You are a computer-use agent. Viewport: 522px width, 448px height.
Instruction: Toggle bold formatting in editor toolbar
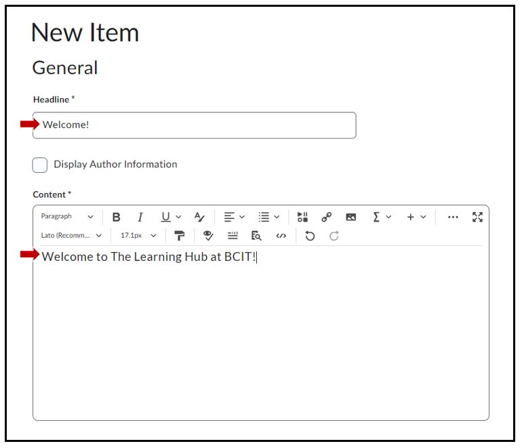[x=117, y=217]
